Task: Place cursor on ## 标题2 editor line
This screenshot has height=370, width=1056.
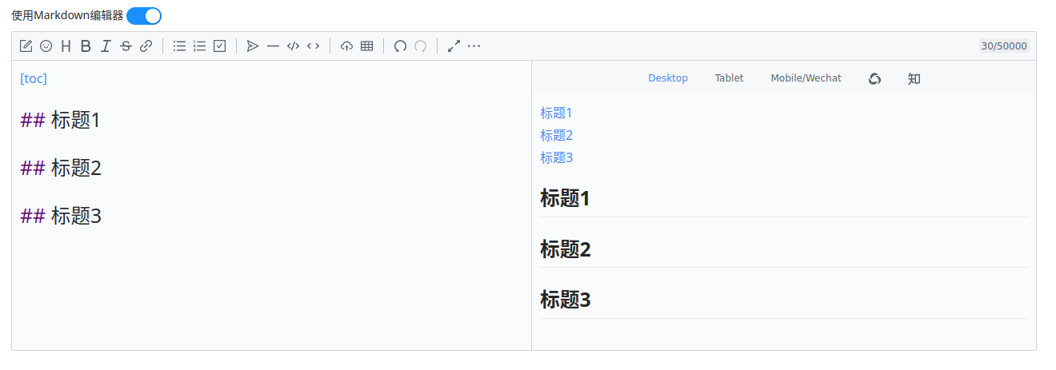Action: pos(61,169)
